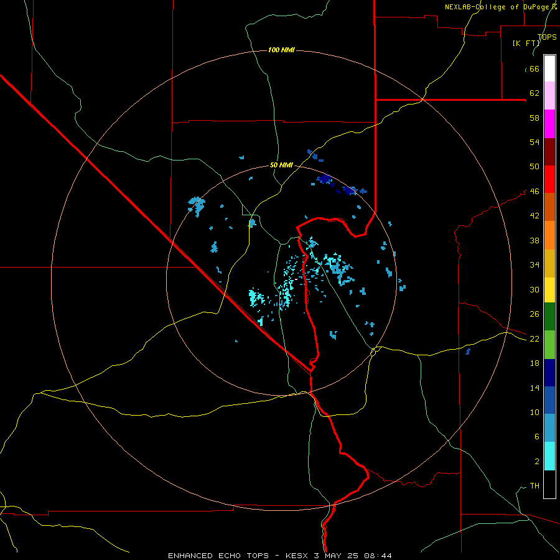Viewport: 560px width, 560px height.
Task: Select the light pink legend swatch
Action: coord(549,96)
